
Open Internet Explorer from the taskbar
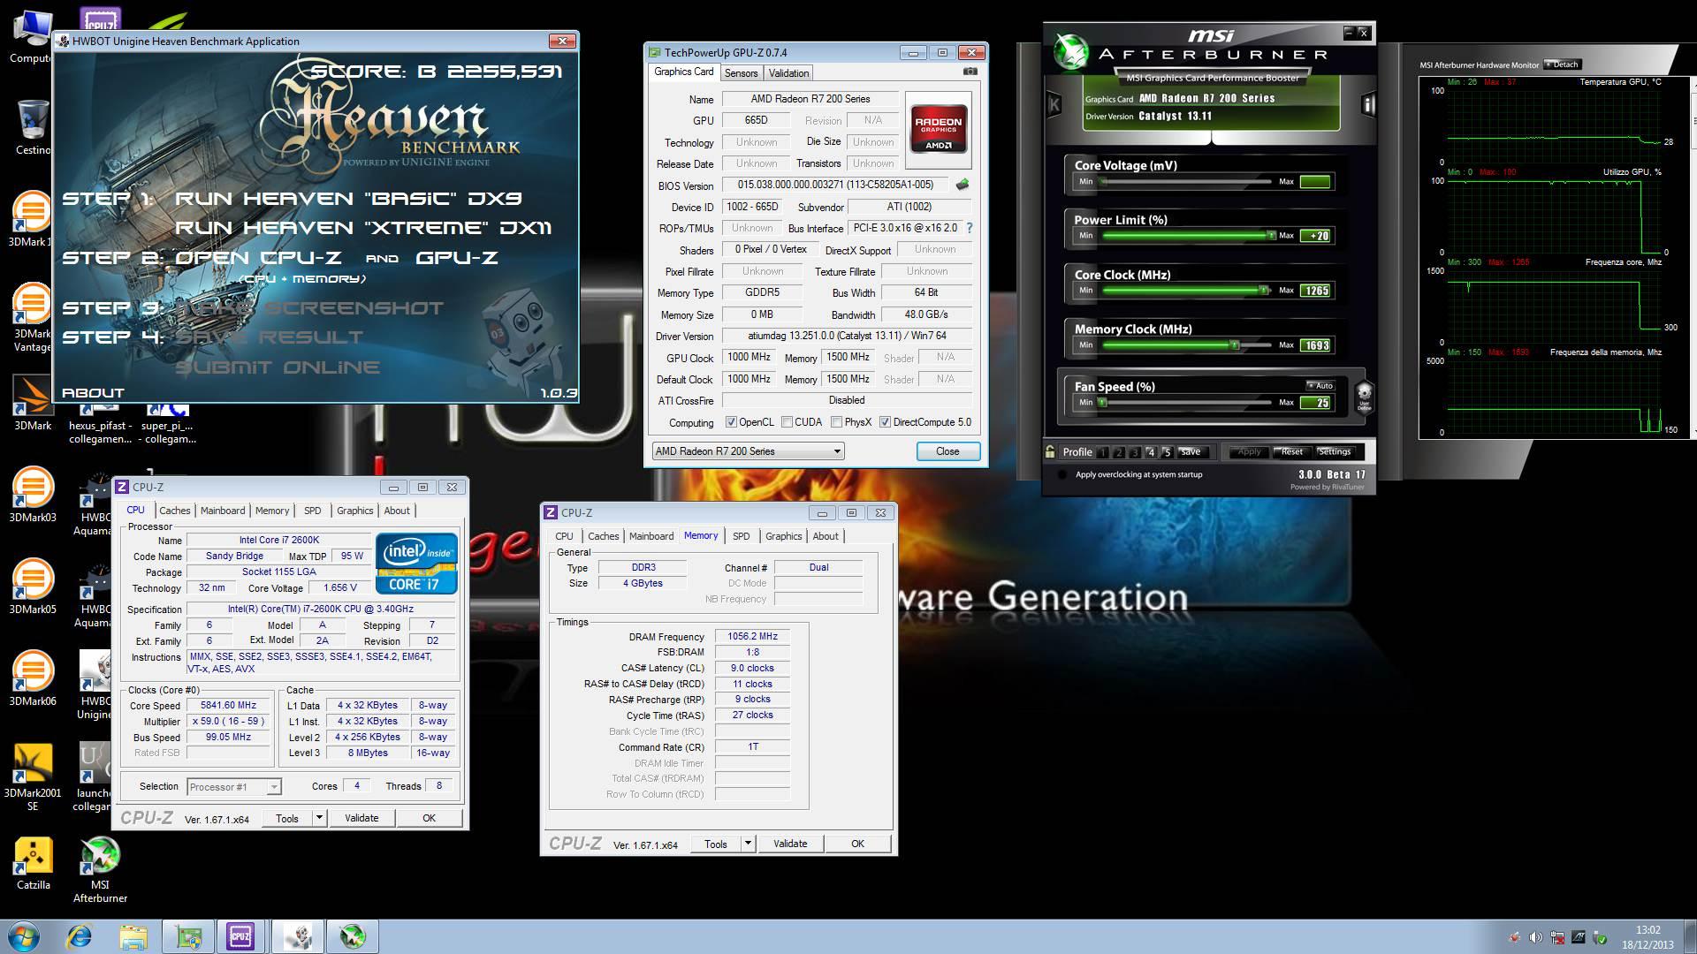[80, 936]
